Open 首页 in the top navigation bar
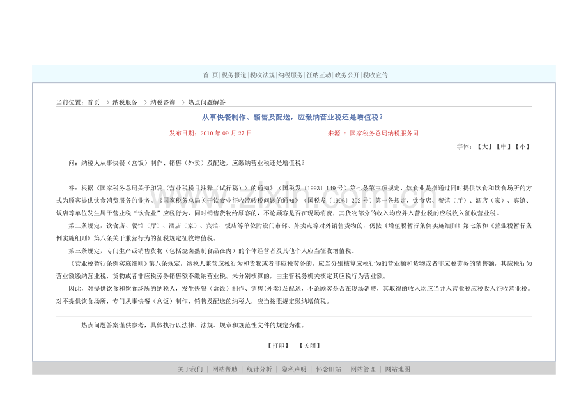The image size is (588, 416). click(x=210, y=75)
